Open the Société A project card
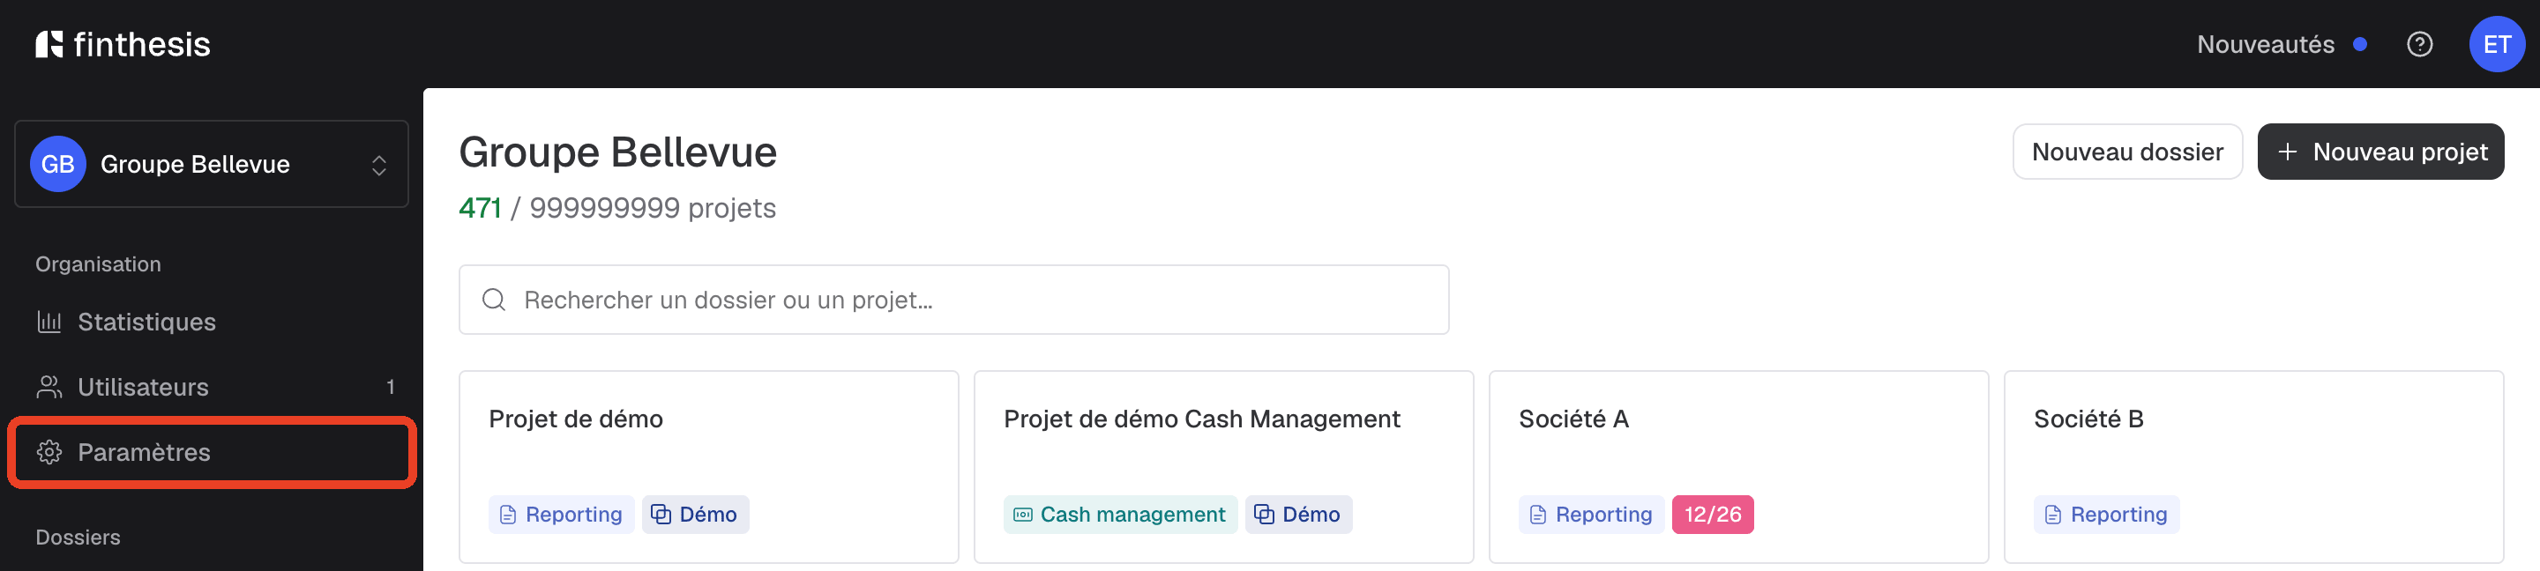The image size is (2540, 571). [1737, 467]
